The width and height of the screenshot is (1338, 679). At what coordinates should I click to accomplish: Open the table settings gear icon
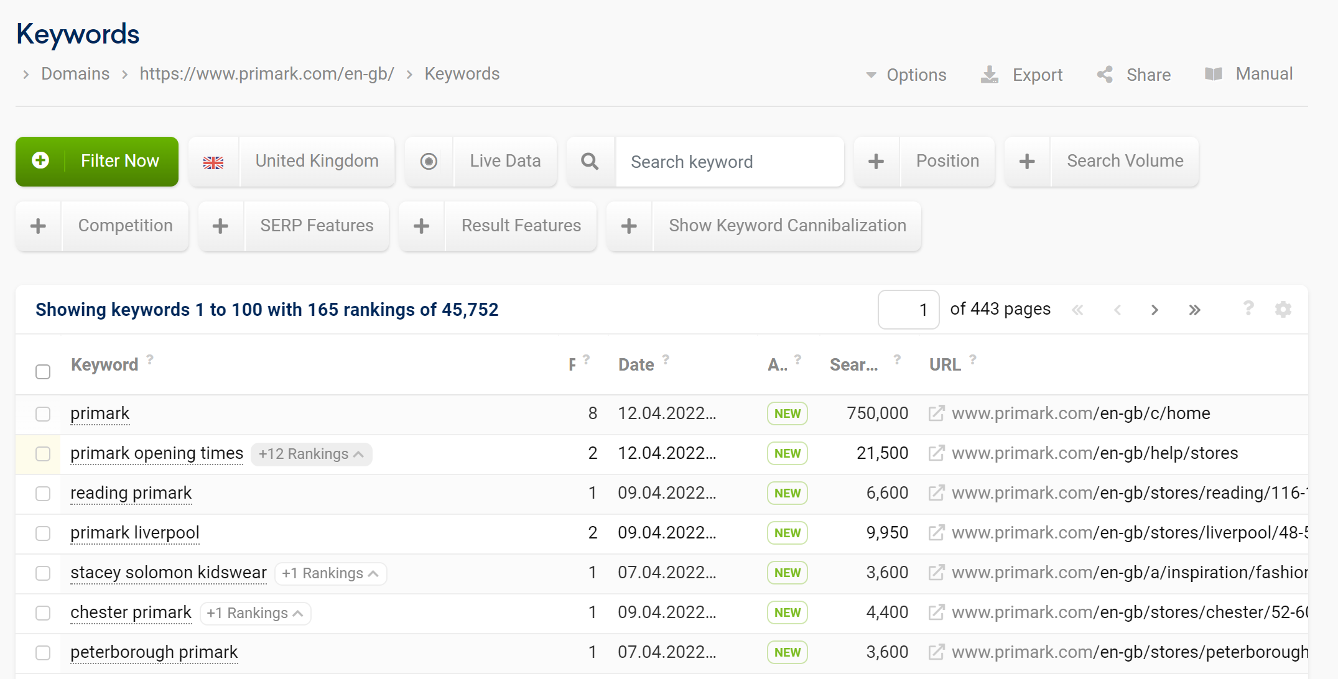1283,309
